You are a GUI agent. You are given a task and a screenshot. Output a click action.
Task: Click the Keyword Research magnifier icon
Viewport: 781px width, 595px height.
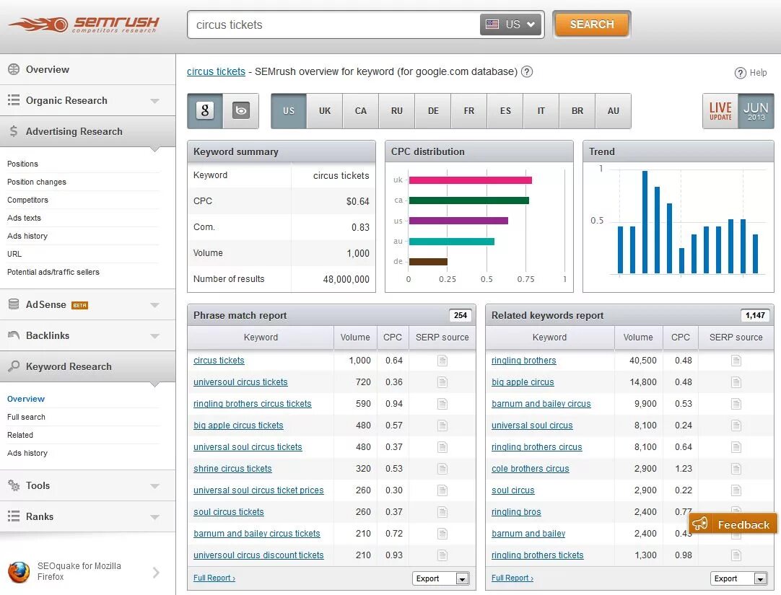point(14,366)
